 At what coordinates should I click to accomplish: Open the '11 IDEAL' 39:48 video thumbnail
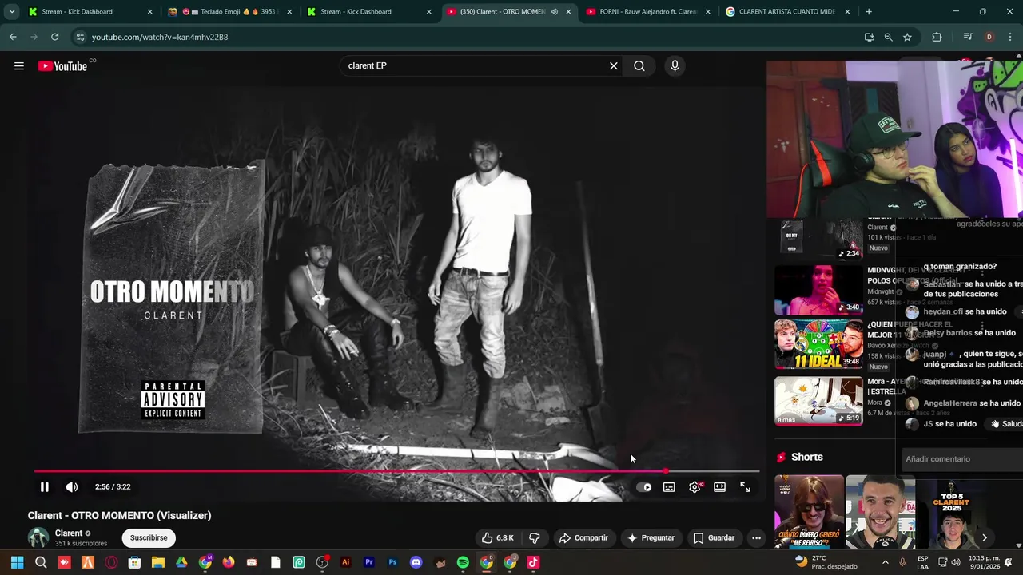[818, 344]
